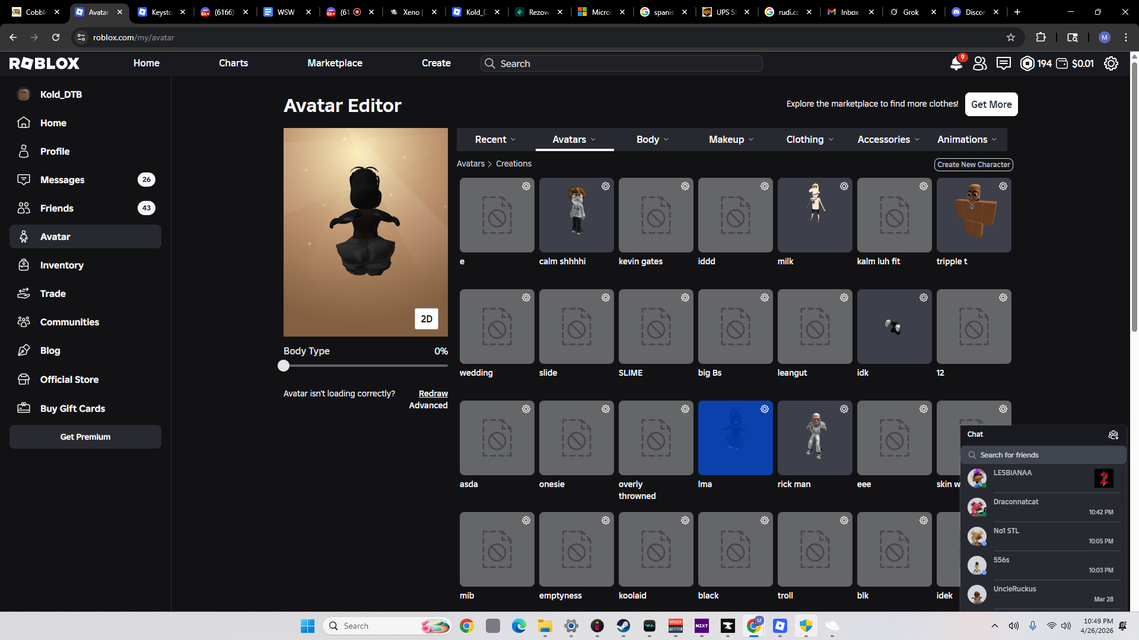Click Create New Character

[x=973, y=165]
